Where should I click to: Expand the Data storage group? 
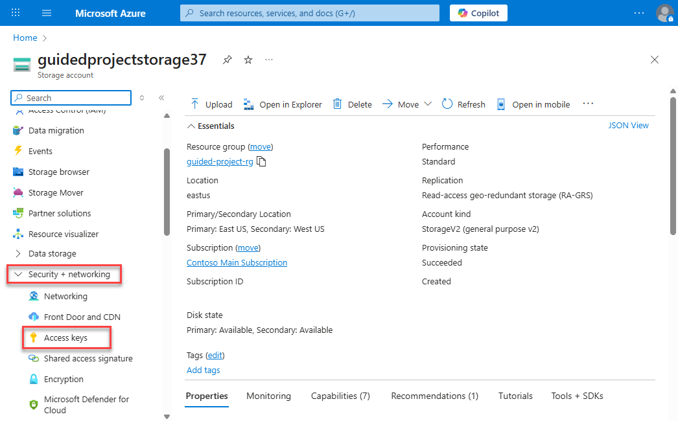click(45, 254)
